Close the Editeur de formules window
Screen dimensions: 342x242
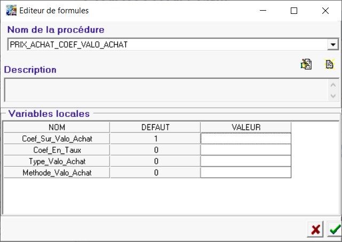click(x=325, y=10)
